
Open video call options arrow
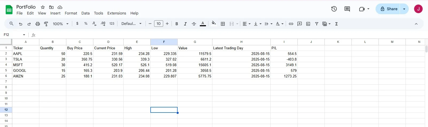pyautogui.click(x=368, y=9)
